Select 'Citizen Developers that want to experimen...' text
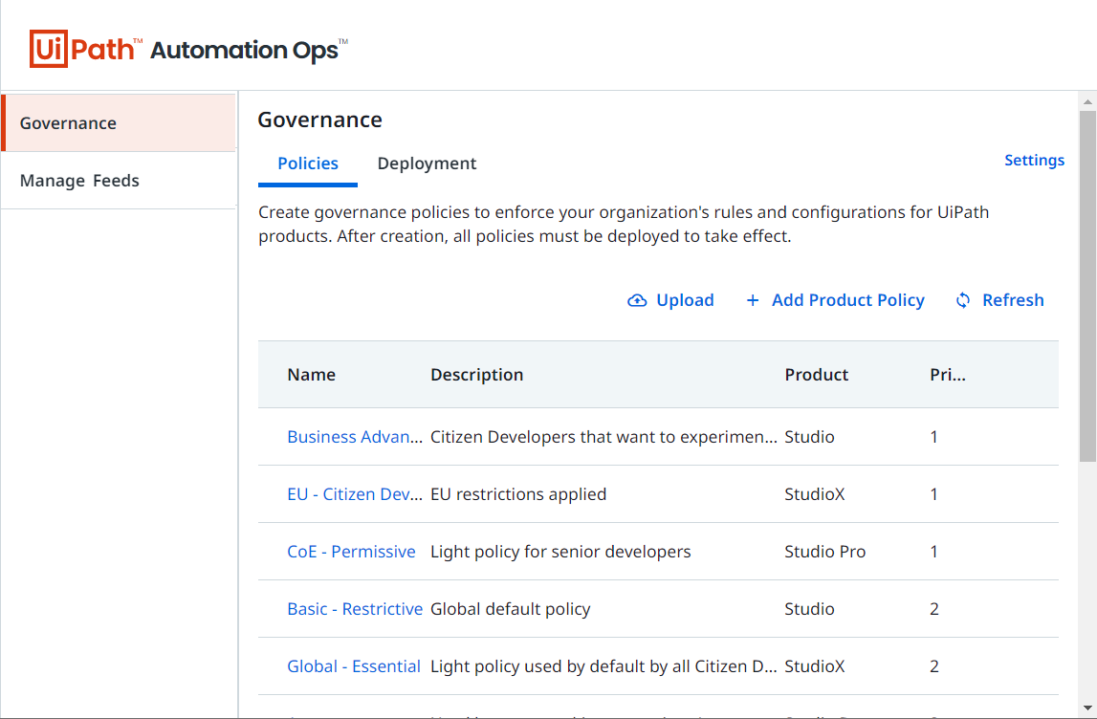The image size is (1097, 719). point(603,436)
